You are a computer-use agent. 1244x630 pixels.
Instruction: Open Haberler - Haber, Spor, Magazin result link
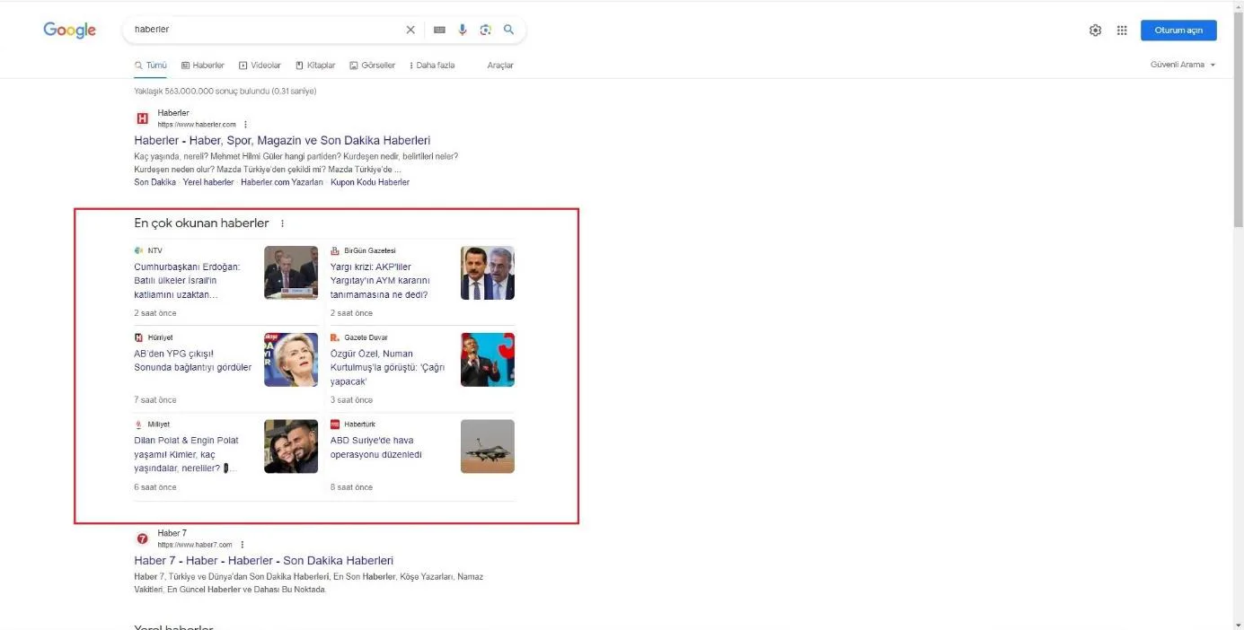(282, 141)
